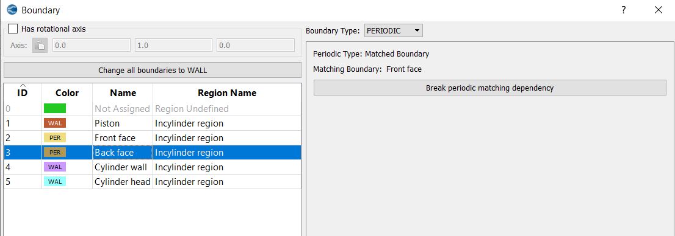Click the ID column sort arrow
This screenshot has height=236, width=675.
click(23, 85)
